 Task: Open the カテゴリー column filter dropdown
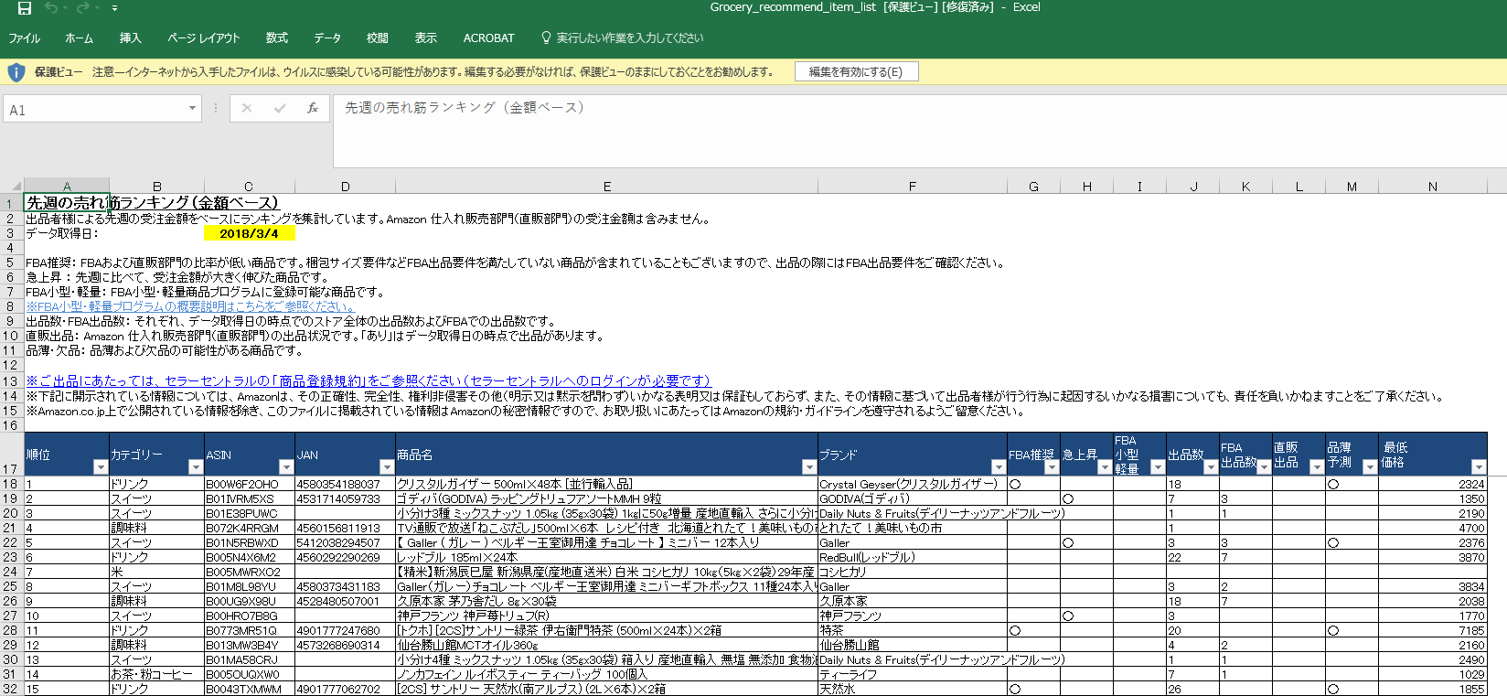195,467
